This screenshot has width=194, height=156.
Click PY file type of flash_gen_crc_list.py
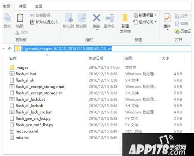pos(132,119)
